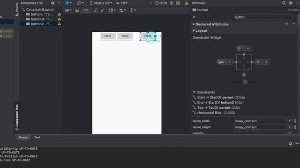Hide the Component Tree panel with minus icon
Image resolution: width=300 pixels, height=168 pixels.
click(60, 3)
